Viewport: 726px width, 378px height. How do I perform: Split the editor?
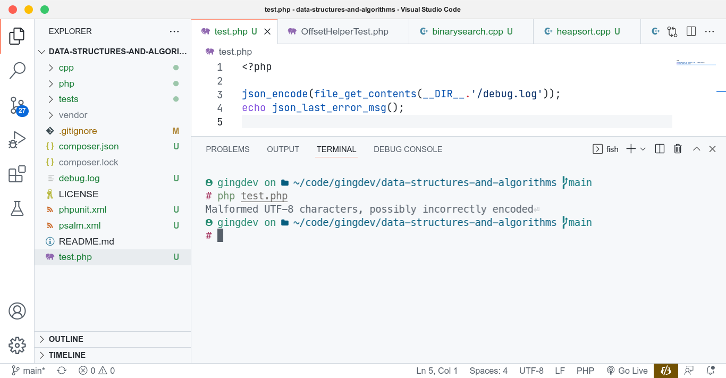[x=691, y=31]
